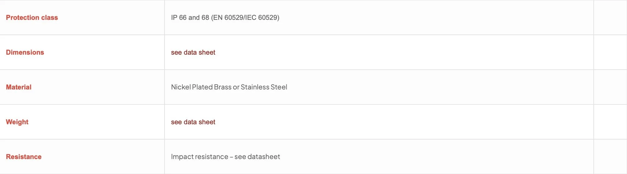Click the "IP 66 and 68" text

190,18
